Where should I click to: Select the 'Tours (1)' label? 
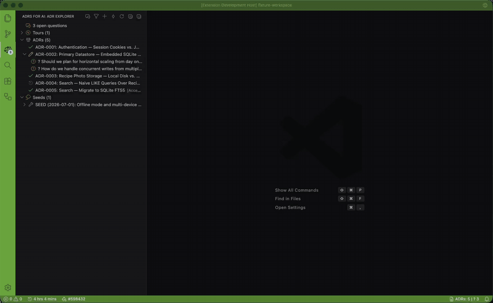(x=41, y=32)
